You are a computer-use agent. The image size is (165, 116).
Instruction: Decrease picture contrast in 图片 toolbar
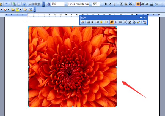[97, 22]
